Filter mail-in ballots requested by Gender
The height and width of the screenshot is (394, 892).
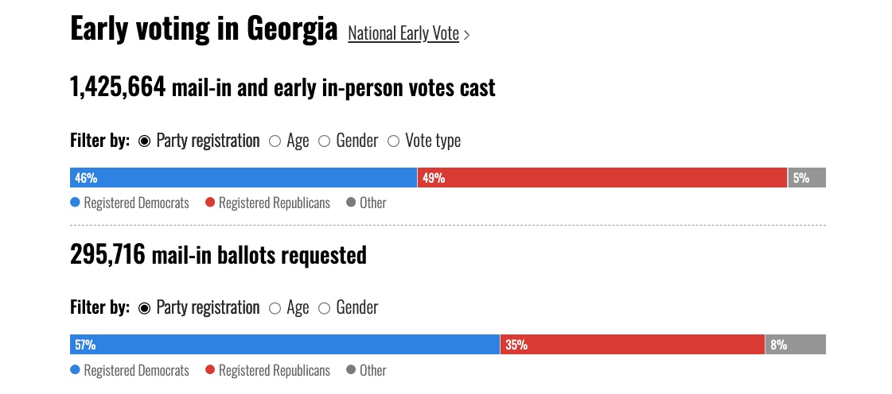click(x=325, y=308)
